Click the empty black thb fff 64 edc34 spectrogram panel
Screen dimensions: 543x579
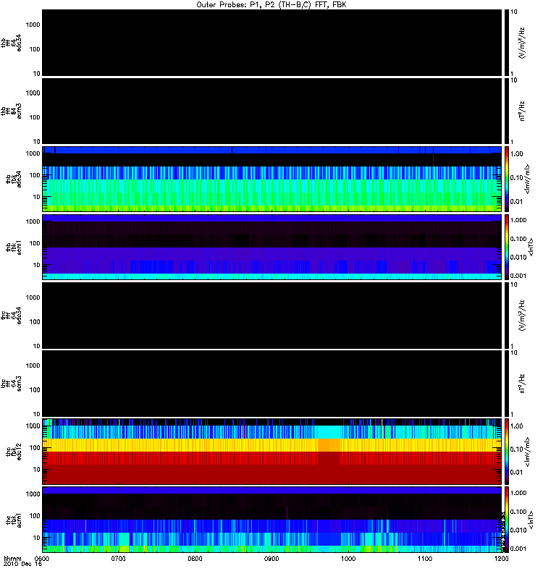pos(271,43)
